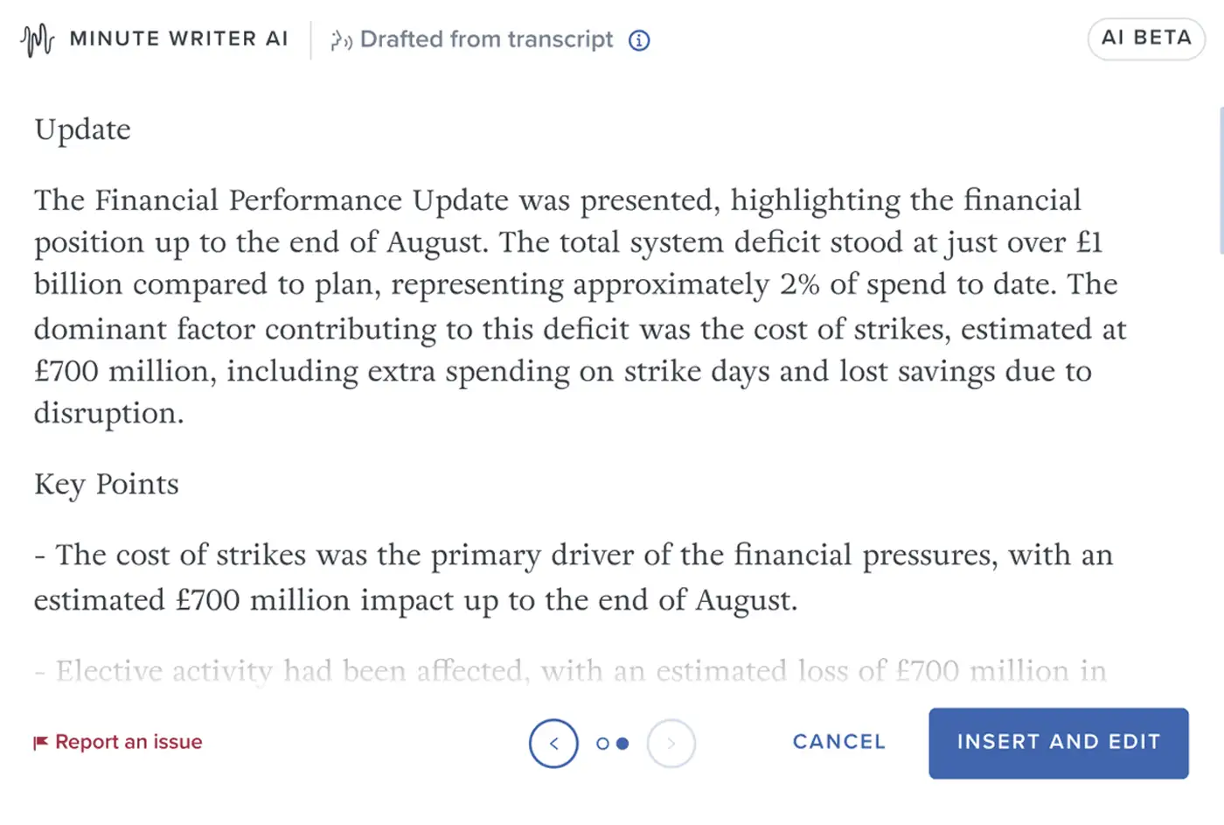Screen dimensions: 1224x825
Task: Select the first hollow pagination dot
Action: pos(602,744)
